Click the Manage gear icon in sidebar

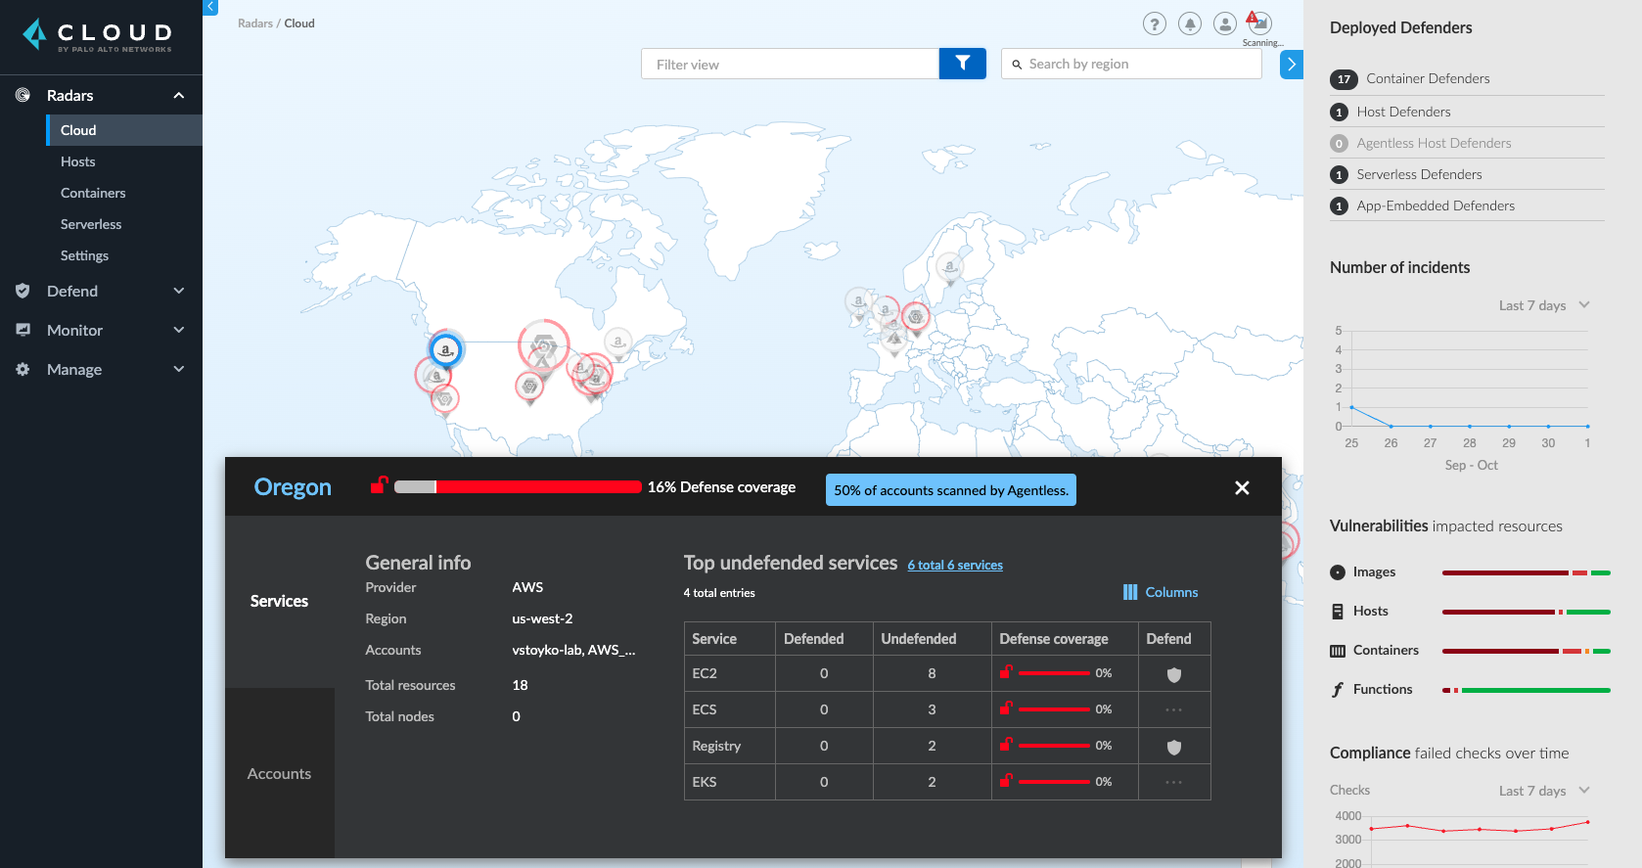click(x=23, y=369)
